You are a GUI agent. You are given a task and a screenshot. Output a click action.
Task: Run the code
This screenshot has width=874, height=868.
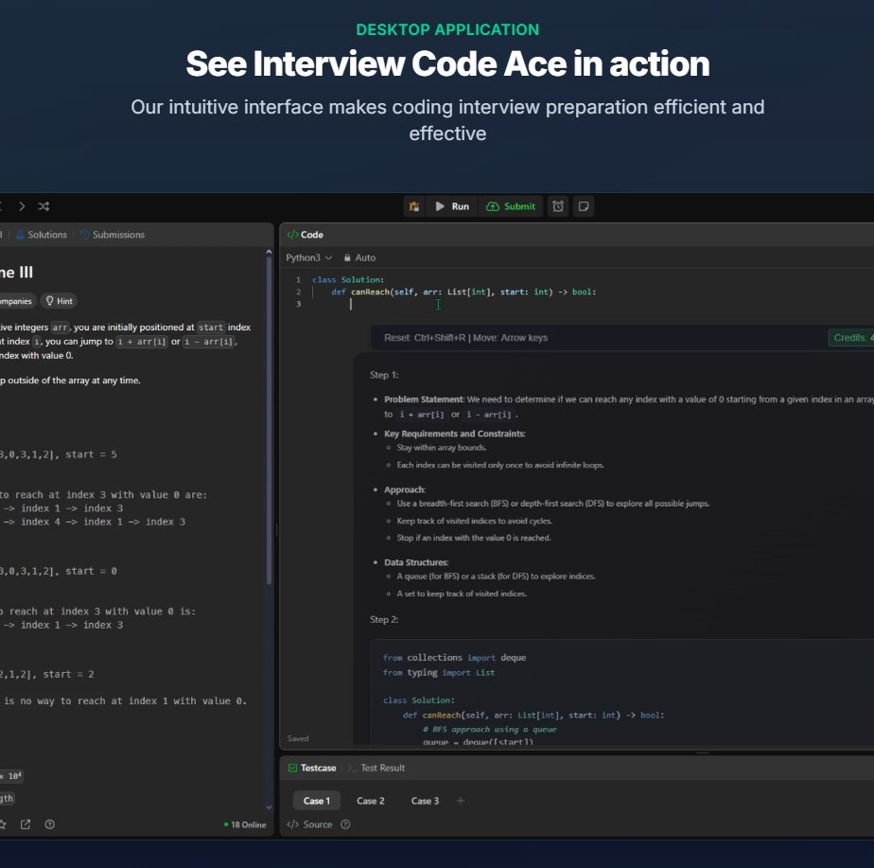452,206
